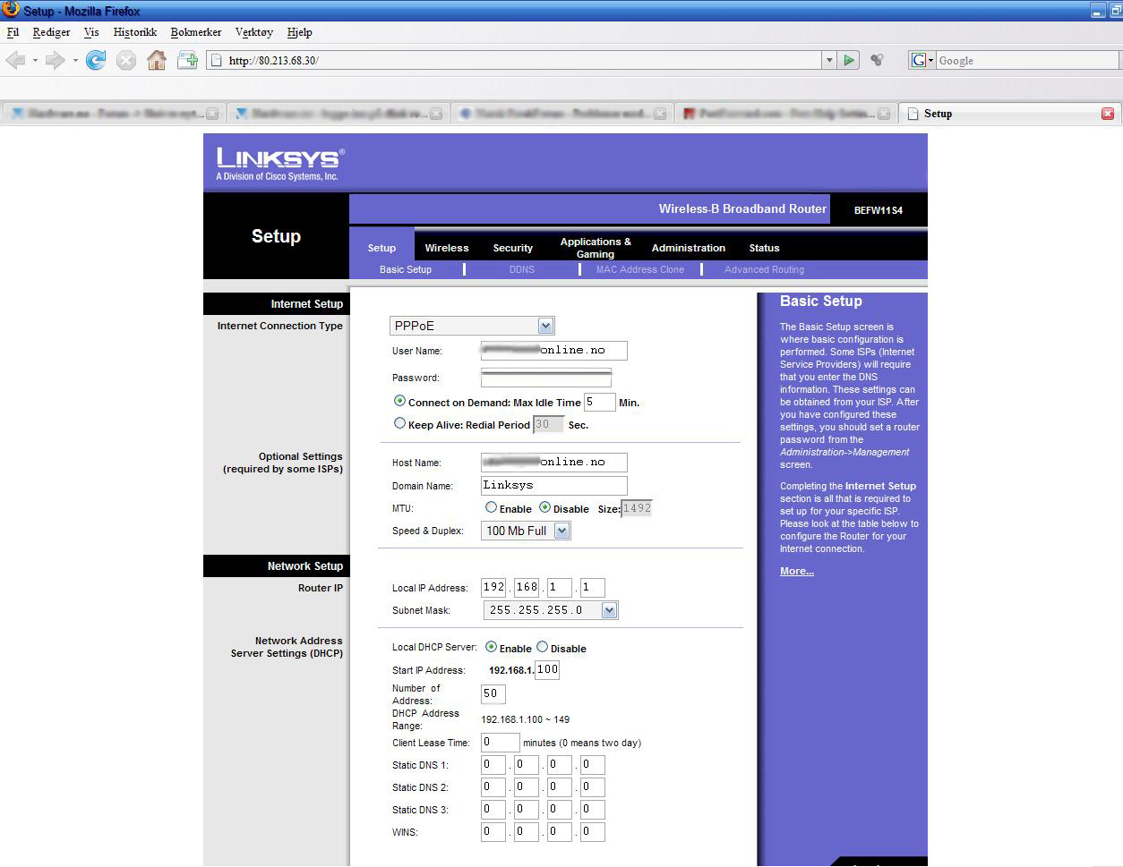Select MTU Disable radio button

[x=544, y=507]
